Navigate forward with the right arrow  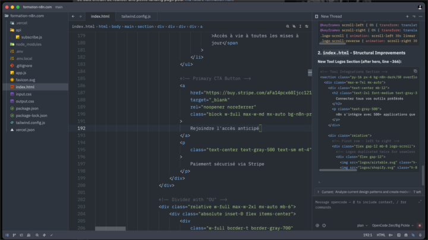80,17
